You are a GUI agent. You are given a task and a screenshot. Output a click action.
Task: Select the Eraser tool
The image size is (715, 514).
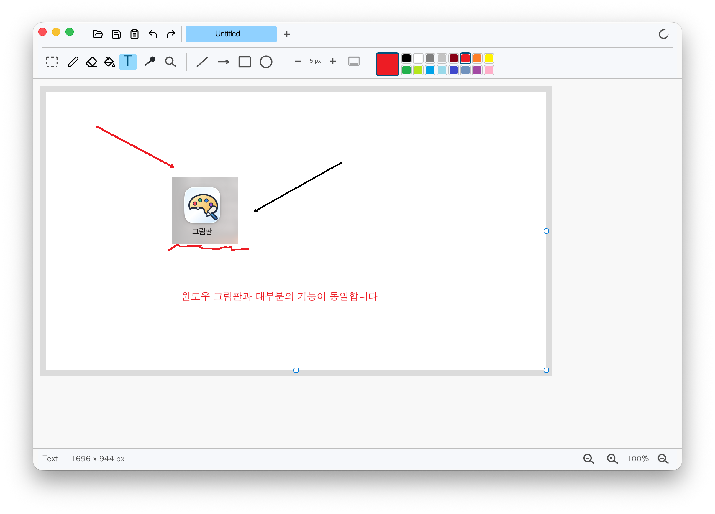[x=91, y=62]
